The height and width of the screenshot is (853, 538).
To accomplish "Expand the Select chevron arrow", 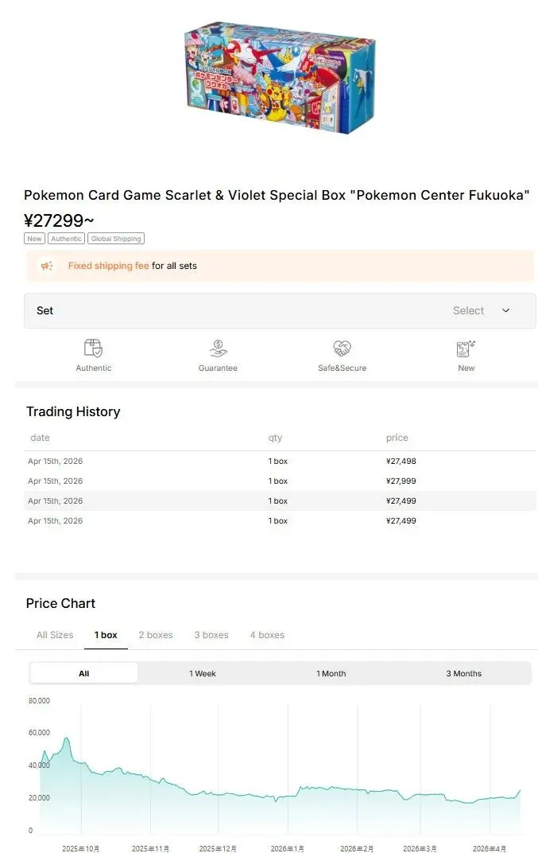I will (x=505, y=310).
